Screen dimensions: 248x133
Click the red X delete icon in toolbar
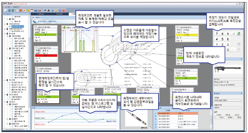(x=20, y=10)
